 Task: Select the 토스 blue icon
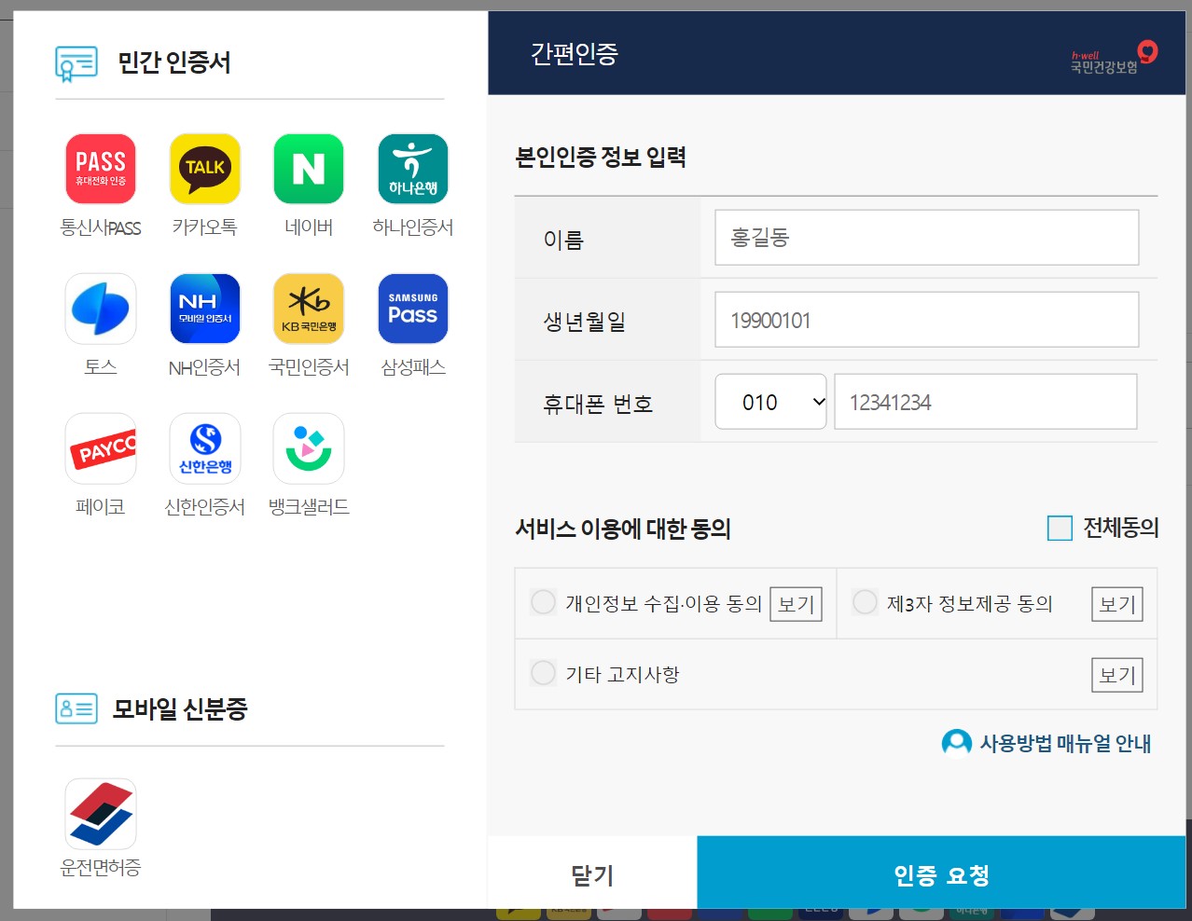[x=101, y=309]
